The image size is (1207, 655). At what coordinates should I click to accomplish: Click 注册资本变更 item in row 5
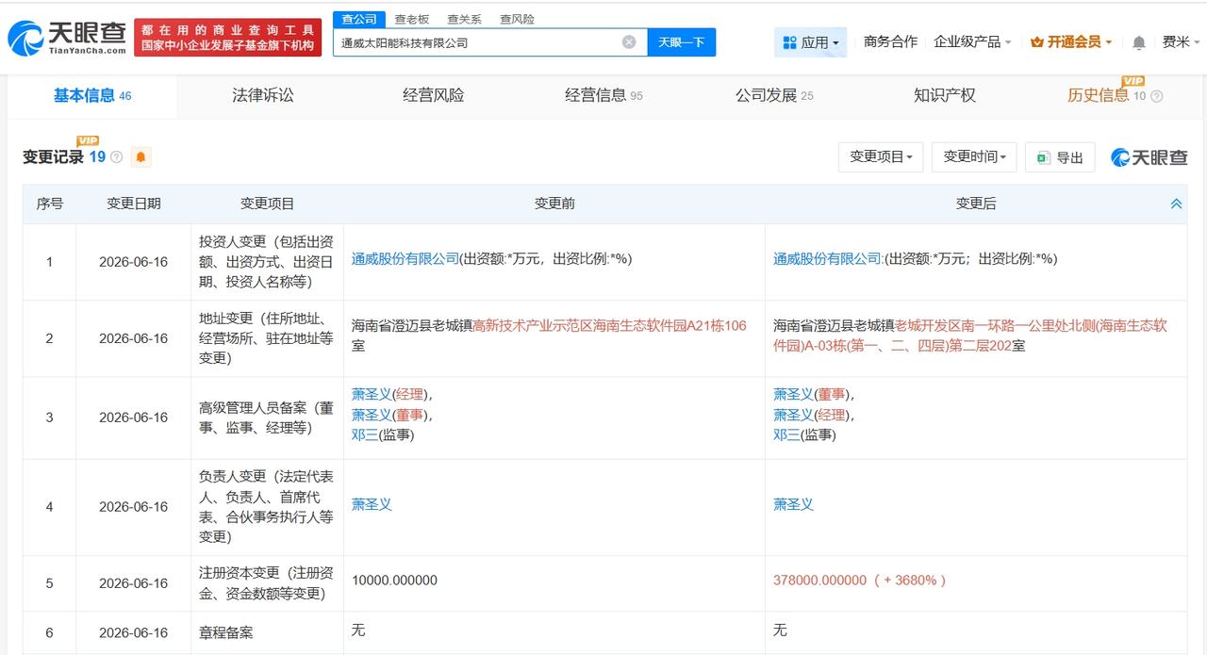point(266,583)
